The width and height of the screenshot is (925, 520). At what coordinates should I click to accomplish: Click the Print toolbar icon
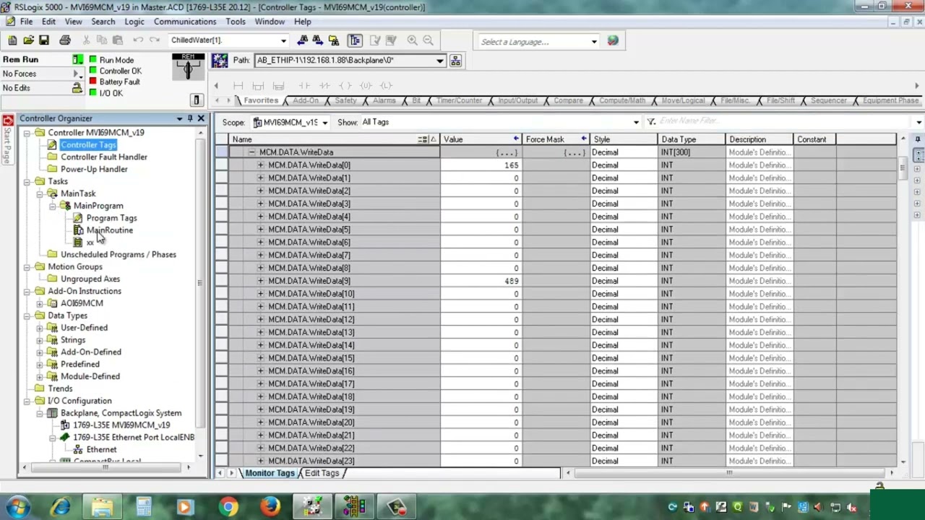65,40
